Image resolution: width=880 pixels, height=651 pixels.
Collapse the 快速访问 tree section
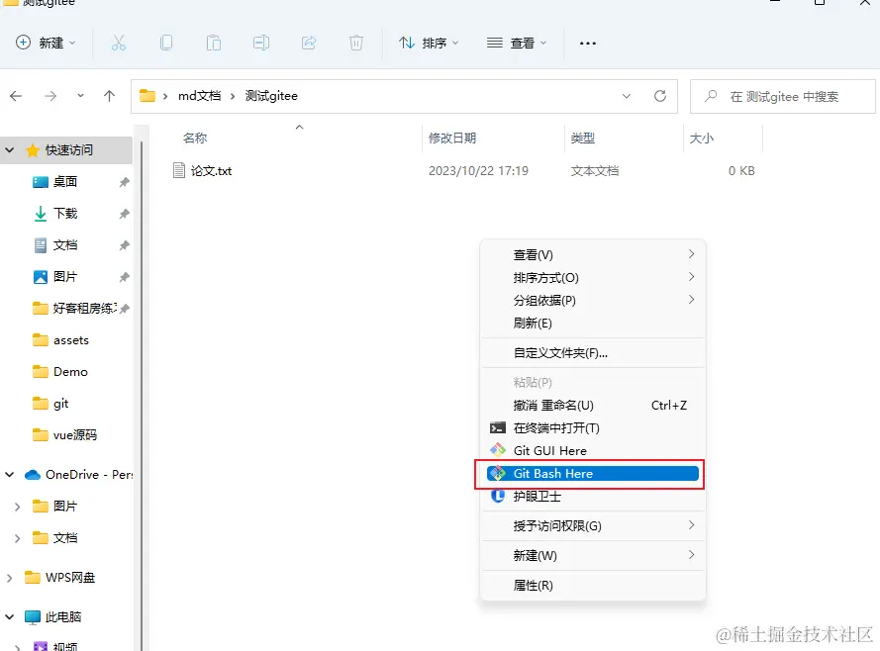click(x=10, y=149)
